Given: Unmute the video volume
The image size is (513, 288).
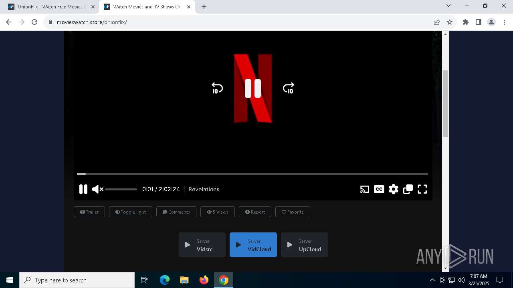Looking at the screenshot, I should 97,189.
